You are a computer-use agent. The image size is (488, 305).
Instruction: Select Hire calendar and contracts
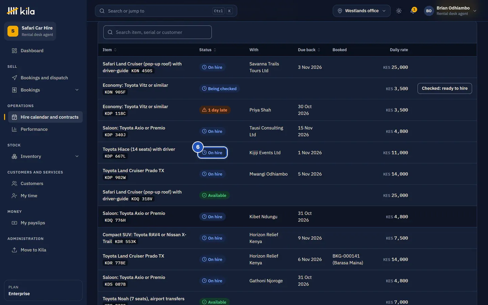click(x=45, y=117)
